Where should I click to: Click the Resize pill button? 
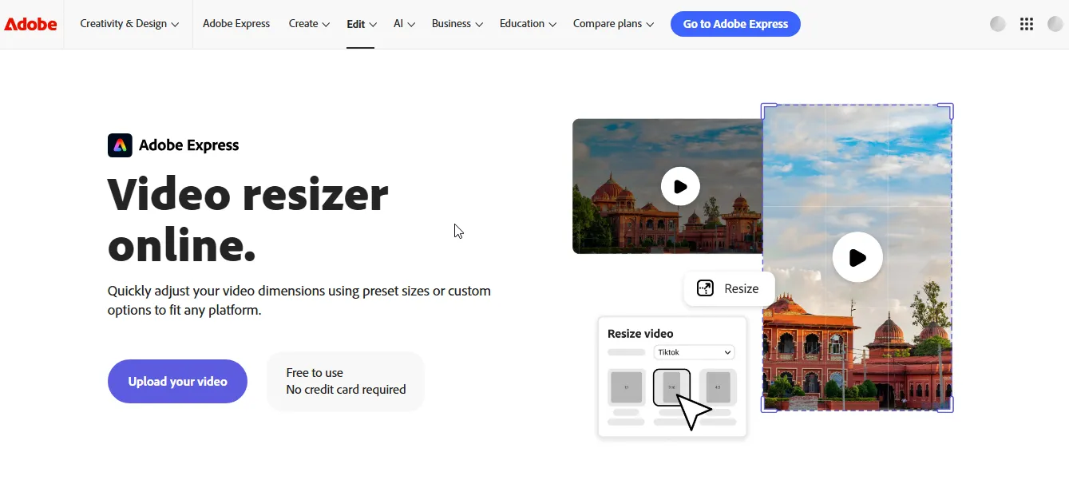coord(729,289)
